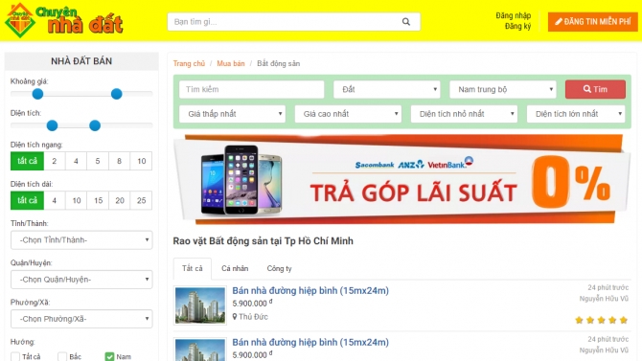Open the Đất property type dropdown
This screenshot has width=642, height=361.
(x=387, y=89)
